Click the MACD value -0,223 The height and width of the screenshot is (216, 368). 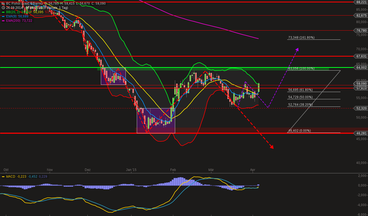coord(22,177)
